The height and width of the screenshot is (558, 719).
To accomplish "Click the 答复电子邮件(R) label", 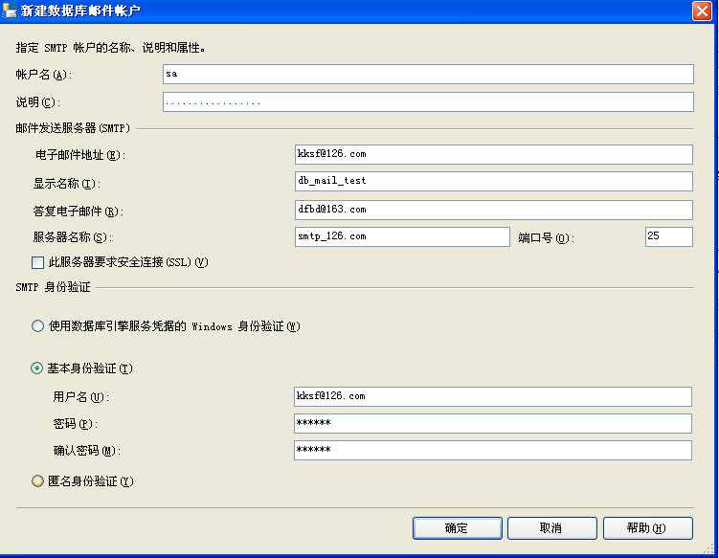I will (78, 211).
